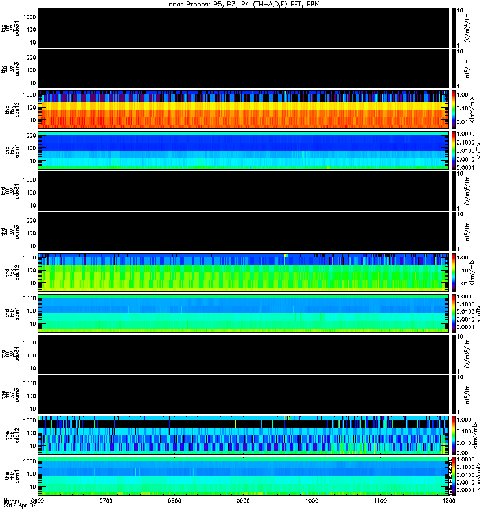Click the thd fbk scm1 spectrogram panel
The height and width of the screenshot is (519, 486).
[244, 313]
